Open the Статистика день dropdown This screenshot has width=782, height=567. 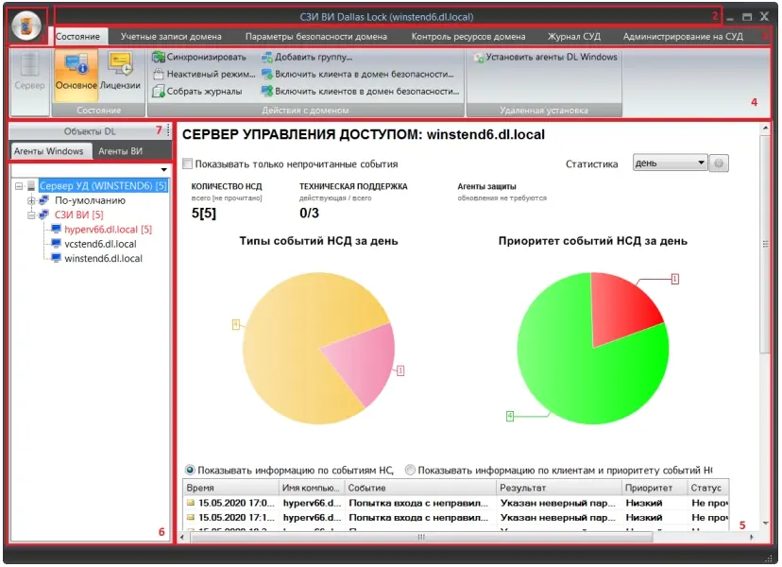pyautogui.click(x=671, y=163)
